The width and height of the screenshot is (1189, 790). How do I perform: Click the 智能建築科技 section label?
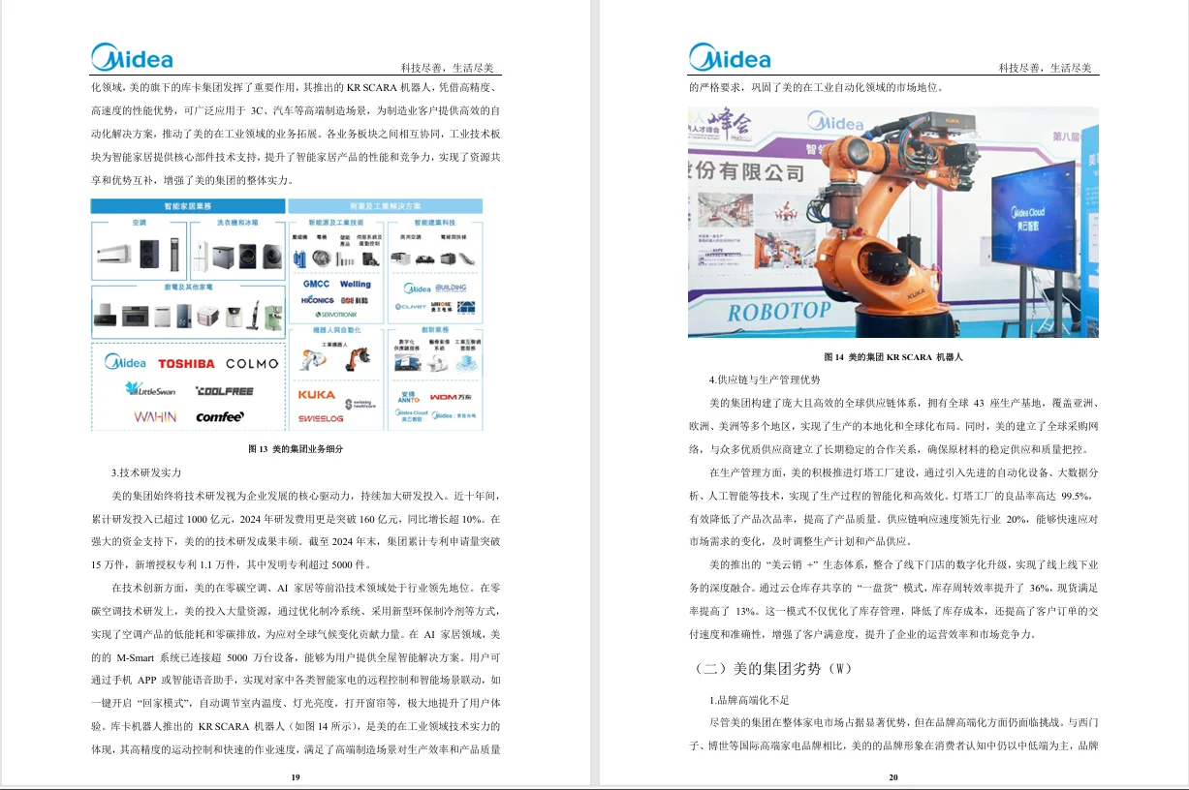(435, 223)
